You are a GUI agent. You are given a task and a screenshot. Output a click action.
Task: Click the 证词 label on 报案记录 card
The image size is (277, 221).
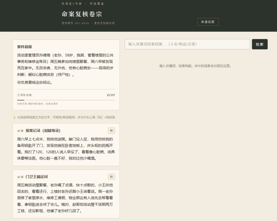pyautogui.click(x=20, y=131)
